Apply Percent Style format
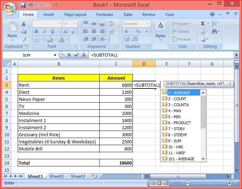 click(x=138, y=31)
